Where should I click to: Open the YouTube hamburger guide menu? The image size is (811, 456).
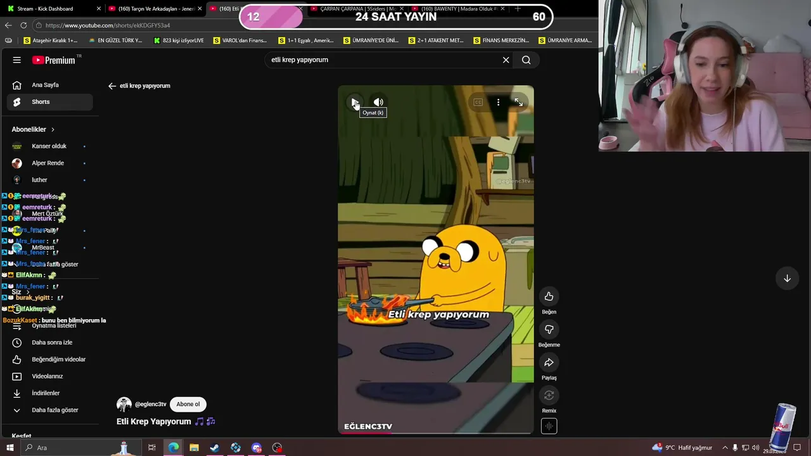point(17,60)
